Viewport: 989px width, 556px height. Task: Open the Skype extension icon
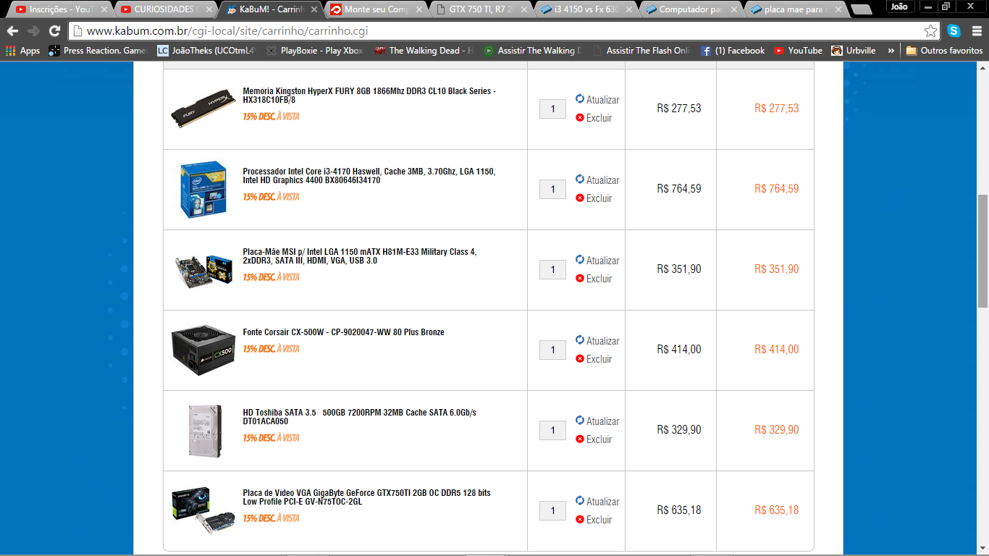(x=954, y=31)
